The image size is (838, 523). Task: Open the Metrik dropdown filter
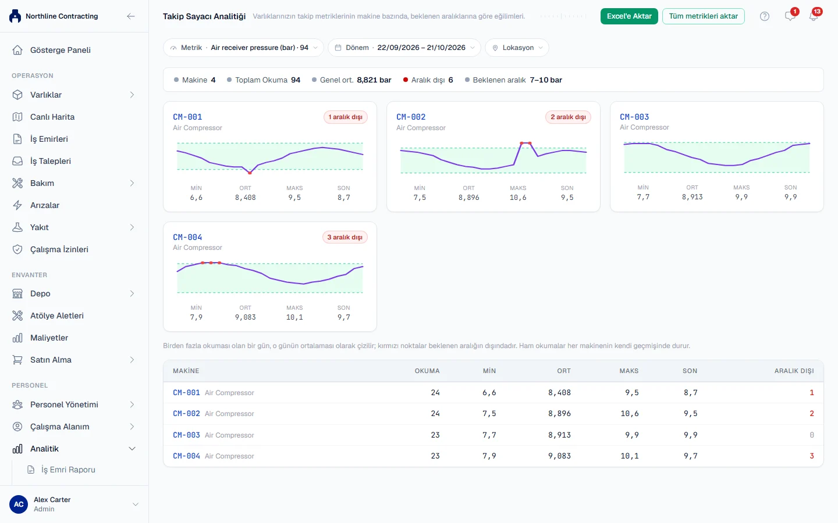(244, 48)
